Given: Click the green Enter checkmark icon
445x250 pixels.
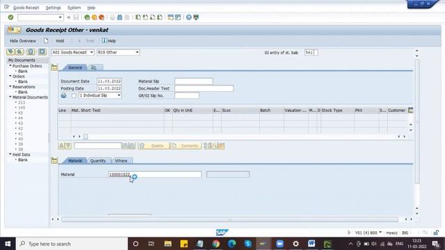Looking at the screenshot, I should [x=10, y=17].
